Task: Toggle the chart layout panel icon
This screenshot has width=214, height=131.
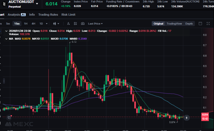Action: [200, 23]
